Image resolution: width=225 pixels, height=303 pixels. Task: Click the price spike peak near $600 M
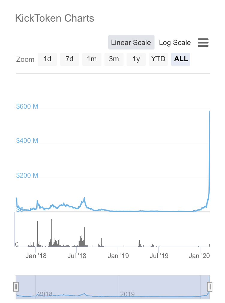pos(209,111)
